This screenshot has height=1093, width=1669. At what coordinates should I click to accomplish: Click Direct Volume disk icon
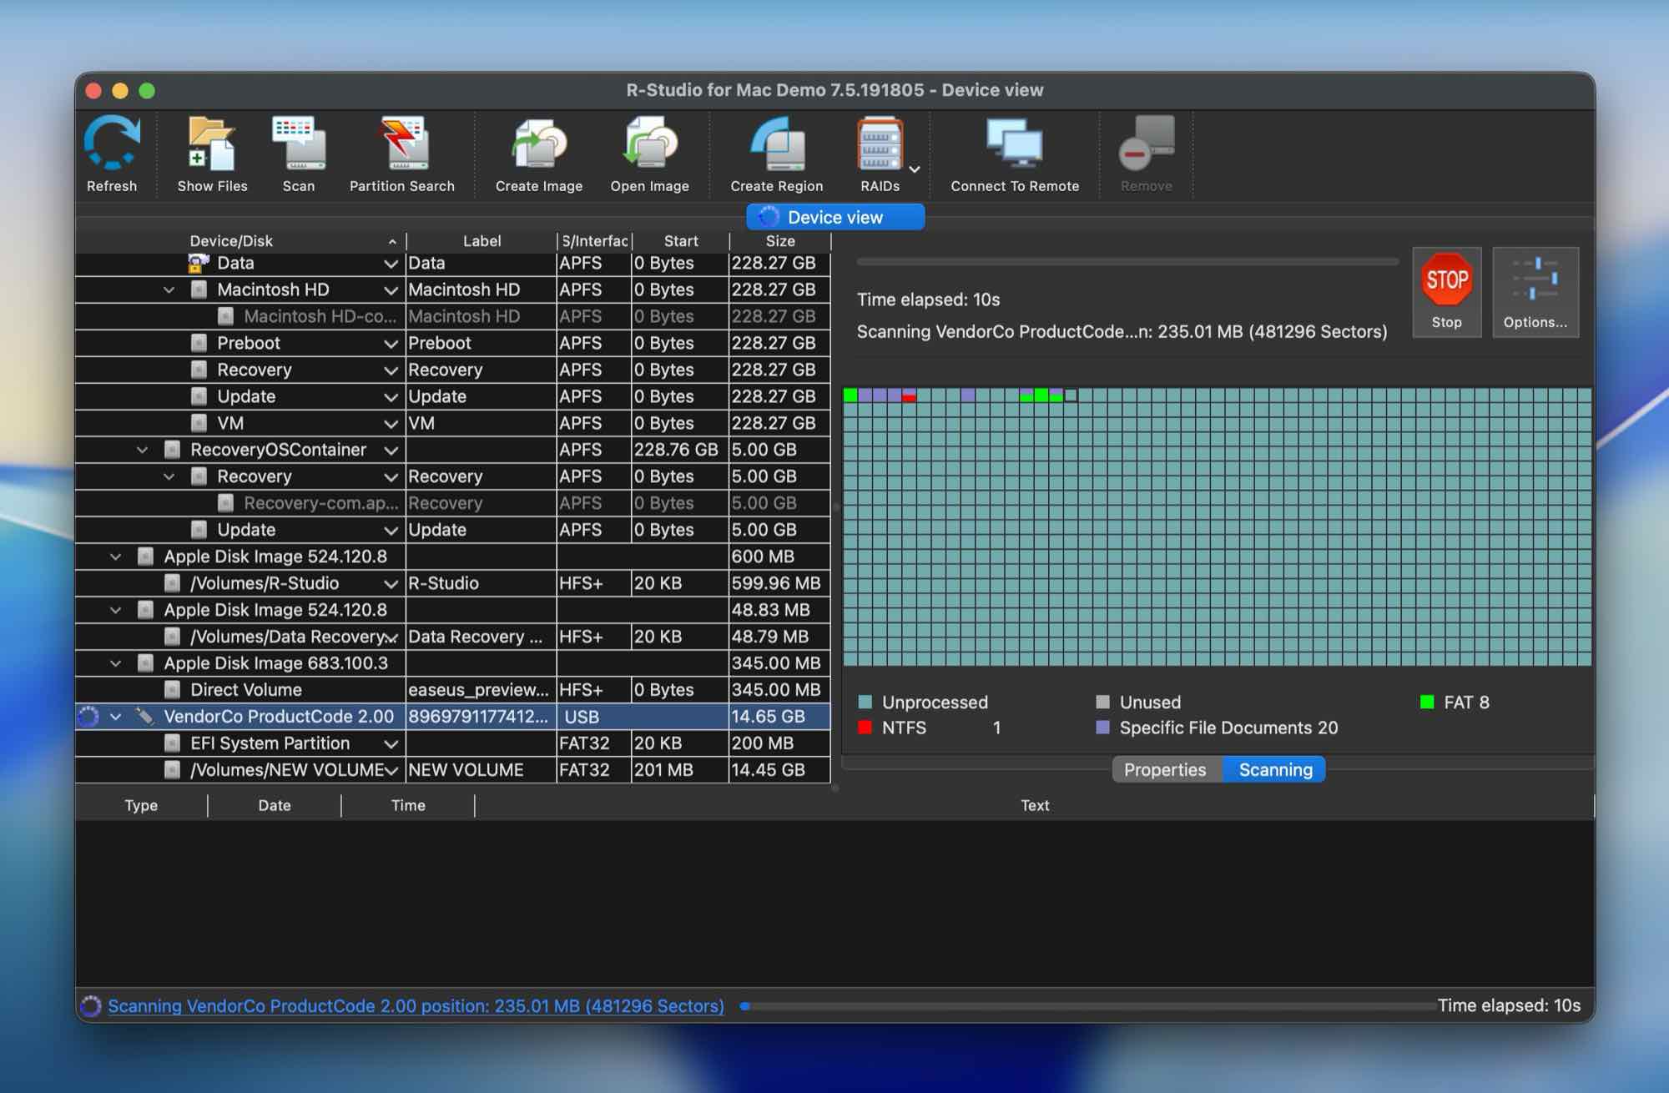click(172, 690)
